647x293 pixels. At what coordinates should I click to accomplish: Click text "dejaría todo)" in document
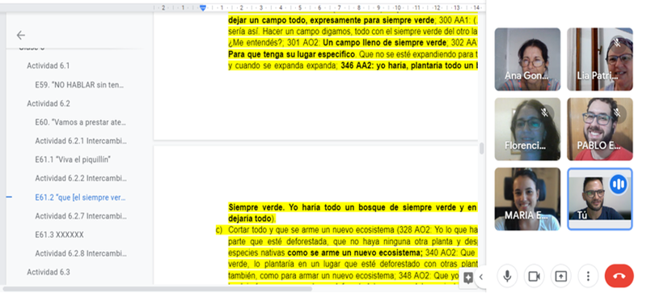tap(252, 219)
